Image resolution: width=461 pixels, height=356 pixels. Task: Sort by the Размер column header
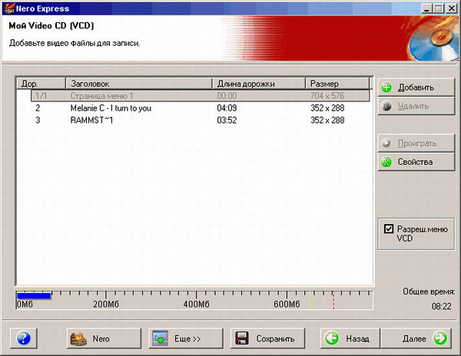(337, 84)
